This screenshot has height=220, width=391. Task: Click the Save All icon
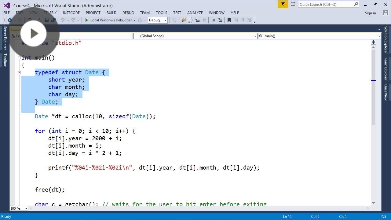54,20
